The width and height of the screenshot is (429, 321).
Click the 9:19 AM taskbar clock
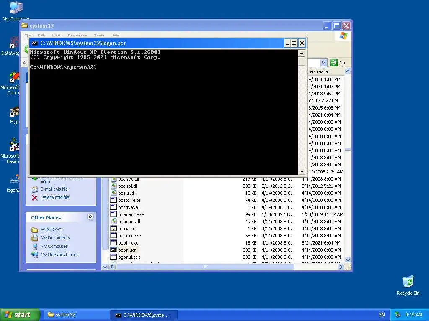click(413, 315)
